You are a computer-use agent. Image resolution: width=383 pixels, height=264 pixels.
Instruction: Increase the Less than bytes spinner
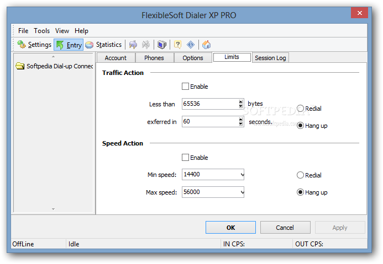pyautogui.click(x=241, y=101)
